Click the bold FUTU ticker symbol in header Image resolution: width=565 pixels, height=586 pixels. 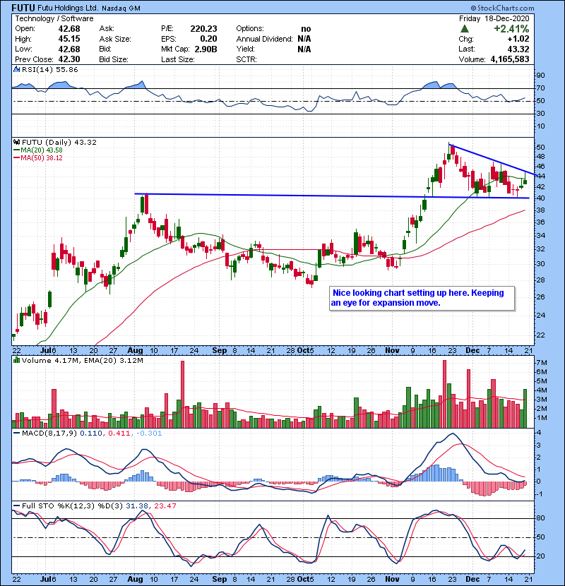[x=23, y=8]
